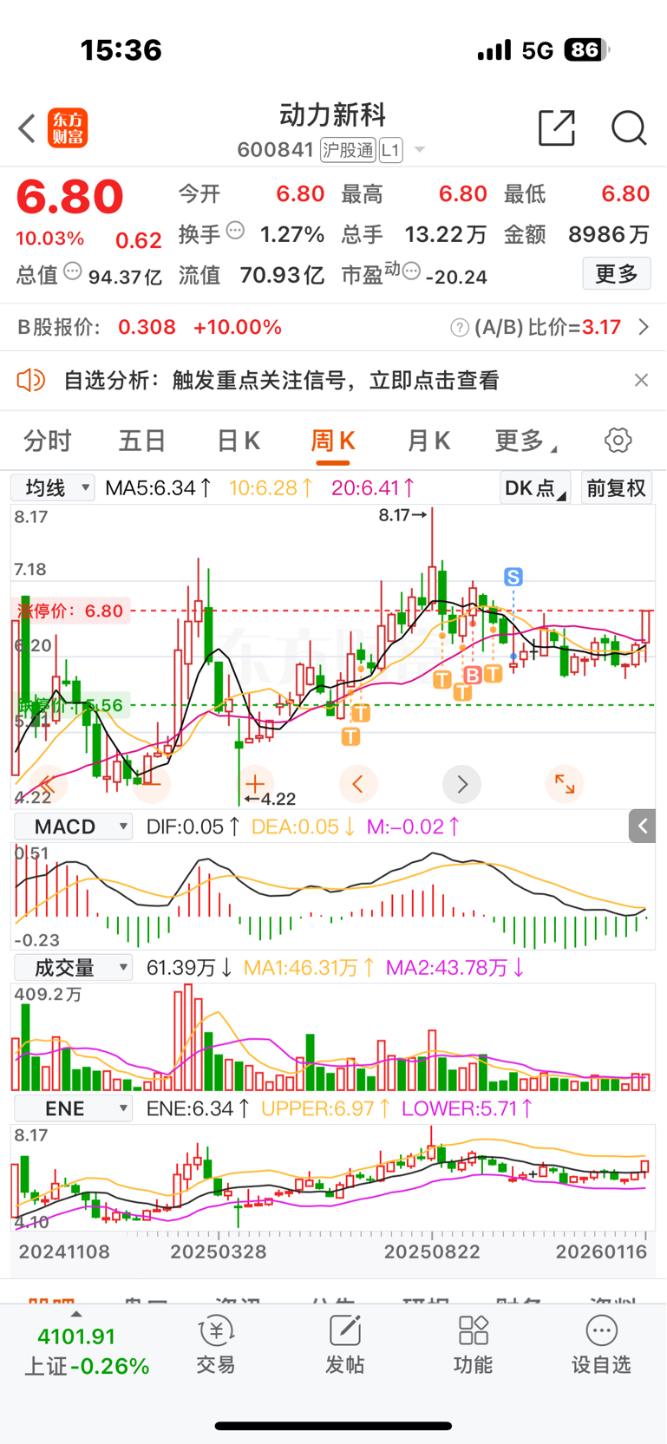Screen dimensions: 667x1444
Task: Tap the 20250822 date axis label
Action: [x=431, y=1251]
